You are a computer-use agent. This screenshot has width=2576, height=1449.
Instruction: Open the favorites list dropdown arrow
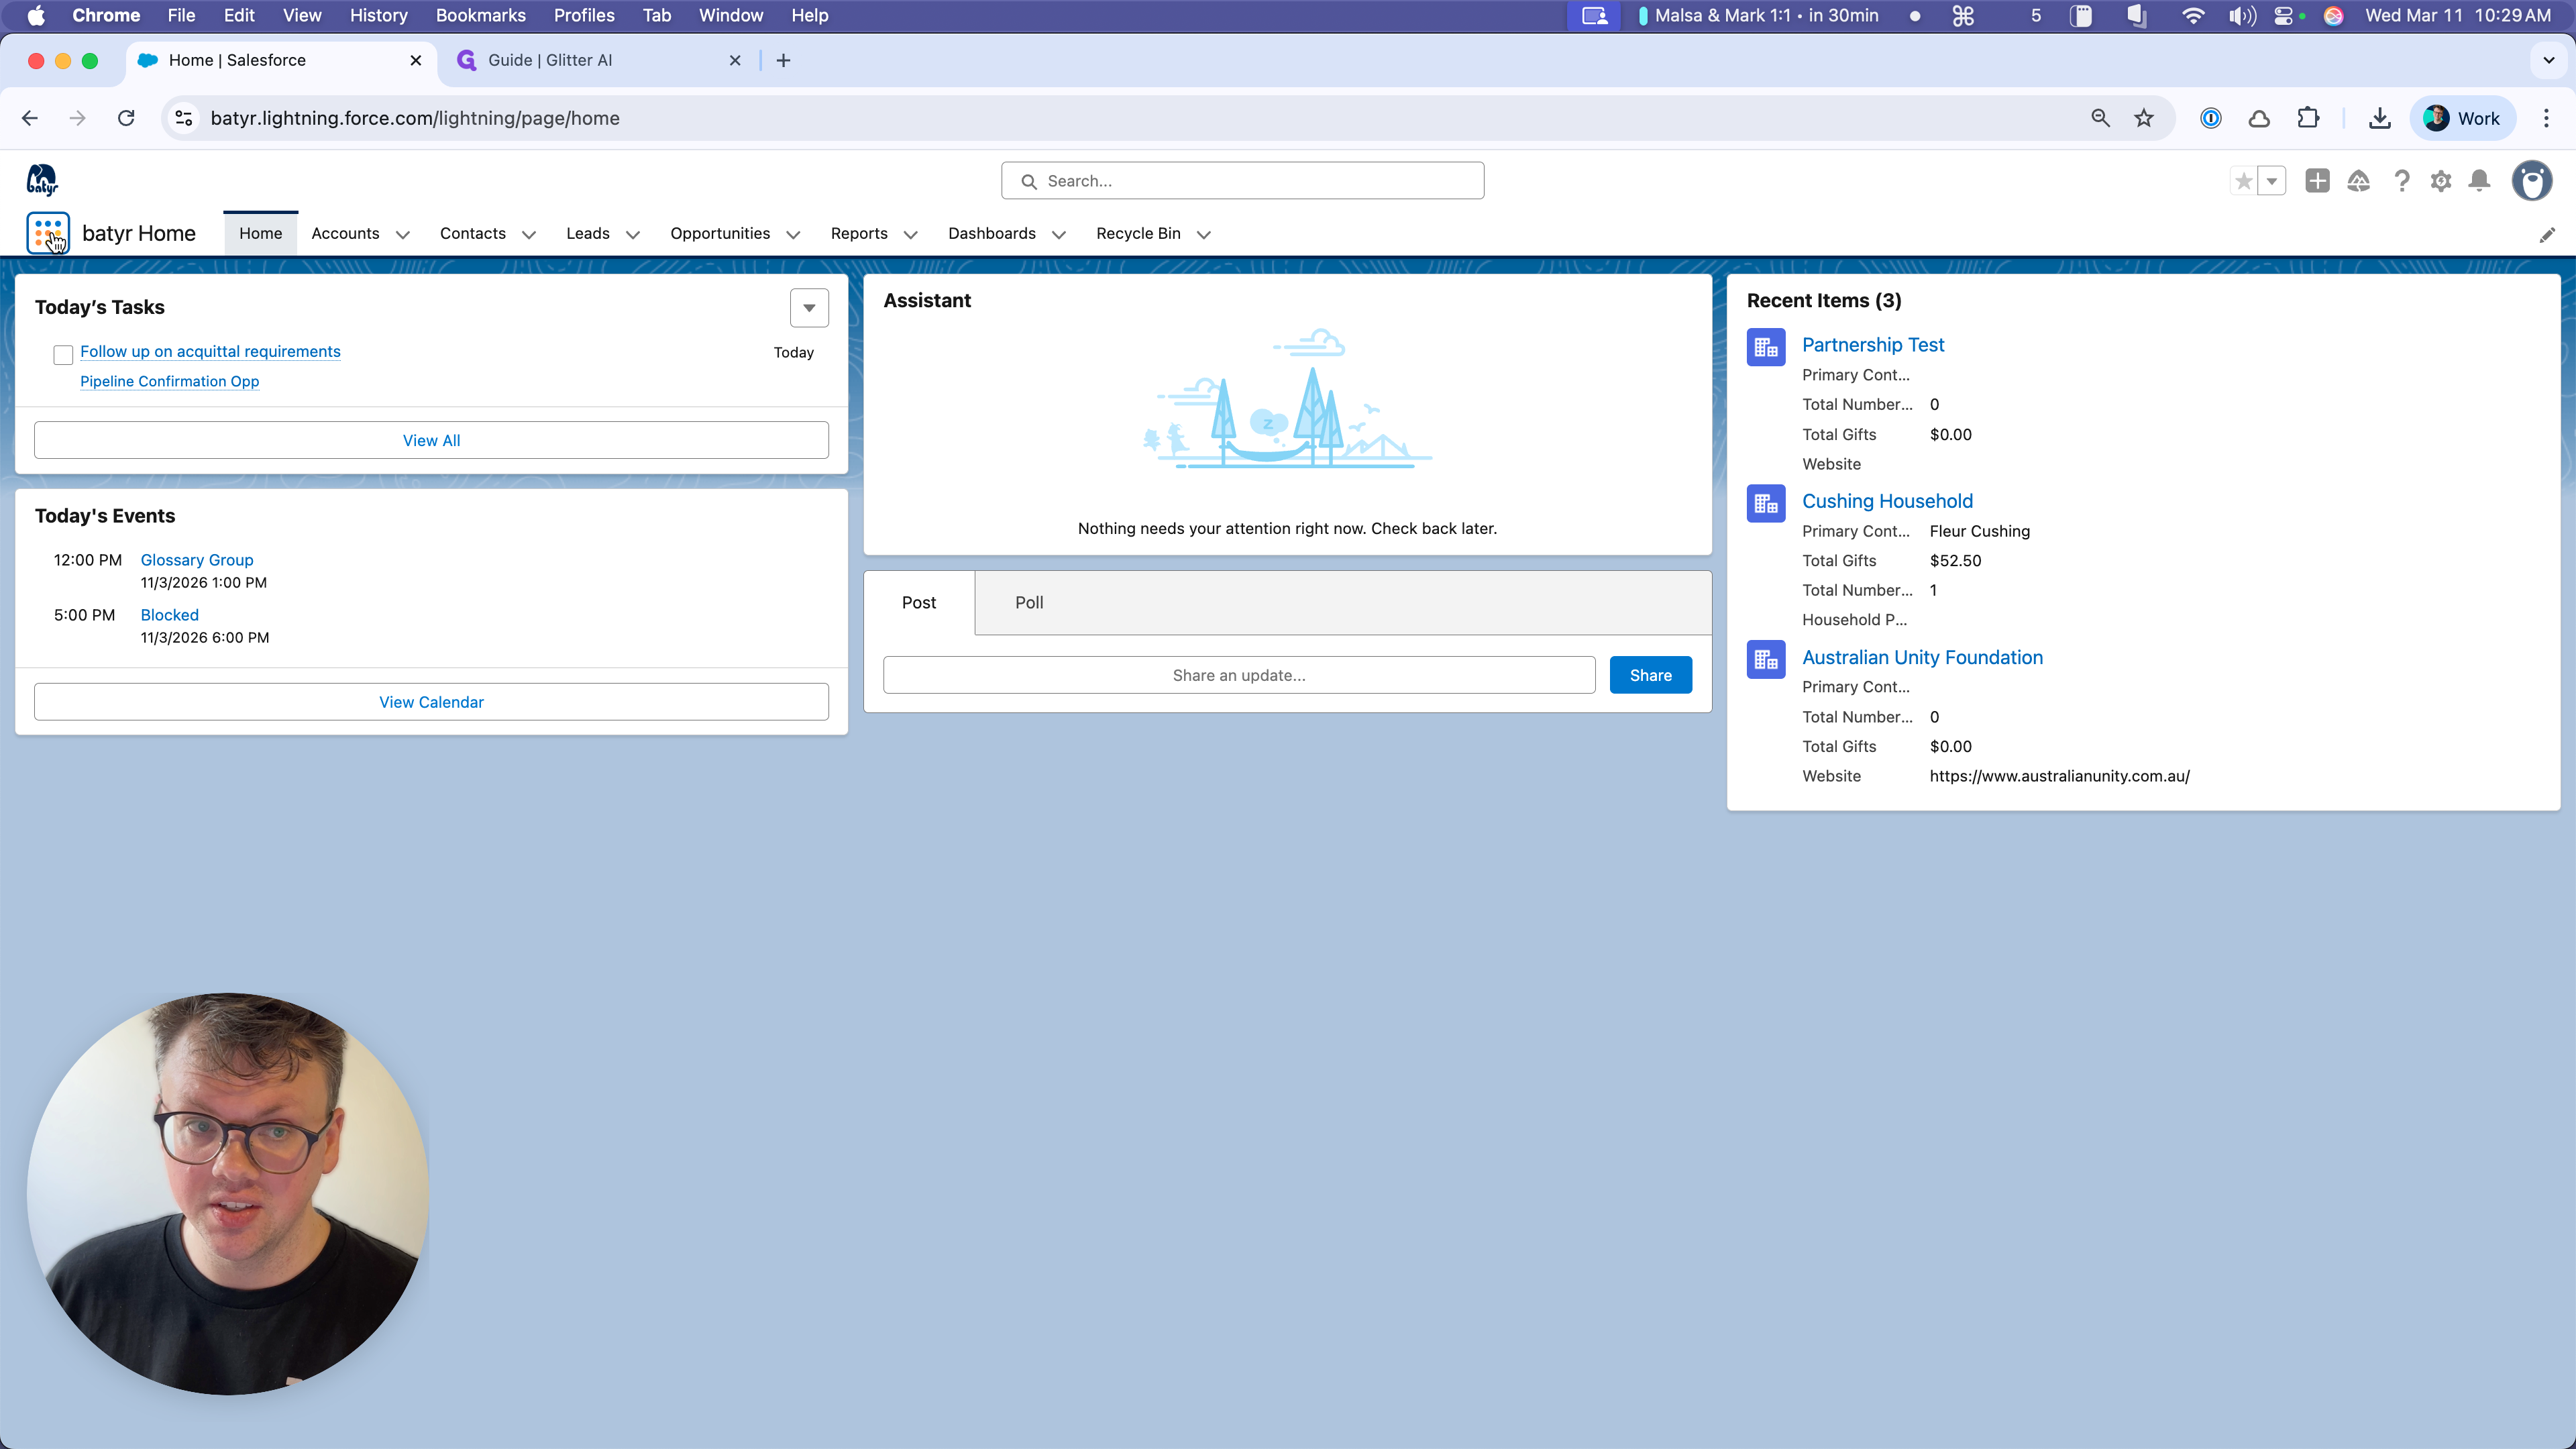point(2272,181)
